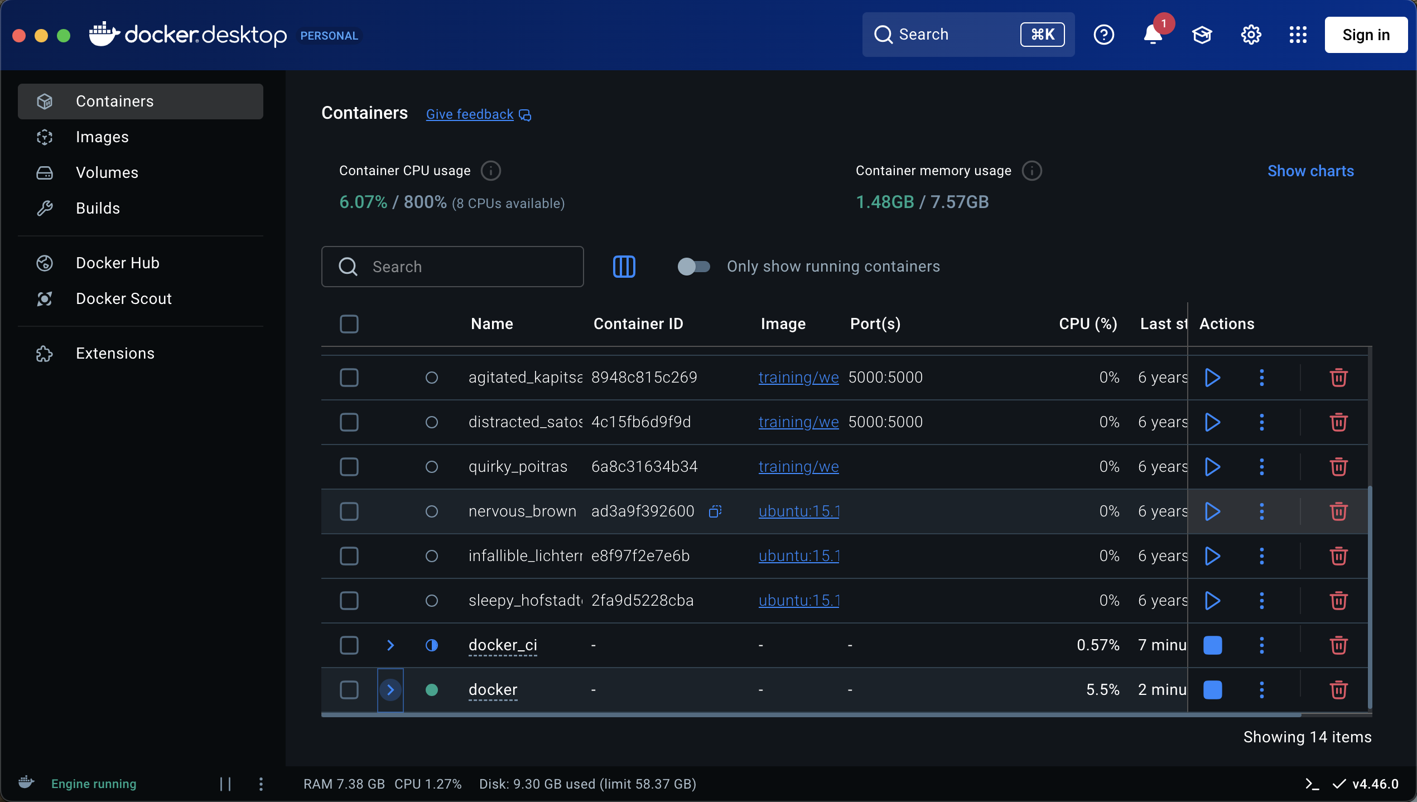Image resolution: width=1417 pixels, height=802 pixels.
Task: Click the containers Search input field
Action: (452, 267)
